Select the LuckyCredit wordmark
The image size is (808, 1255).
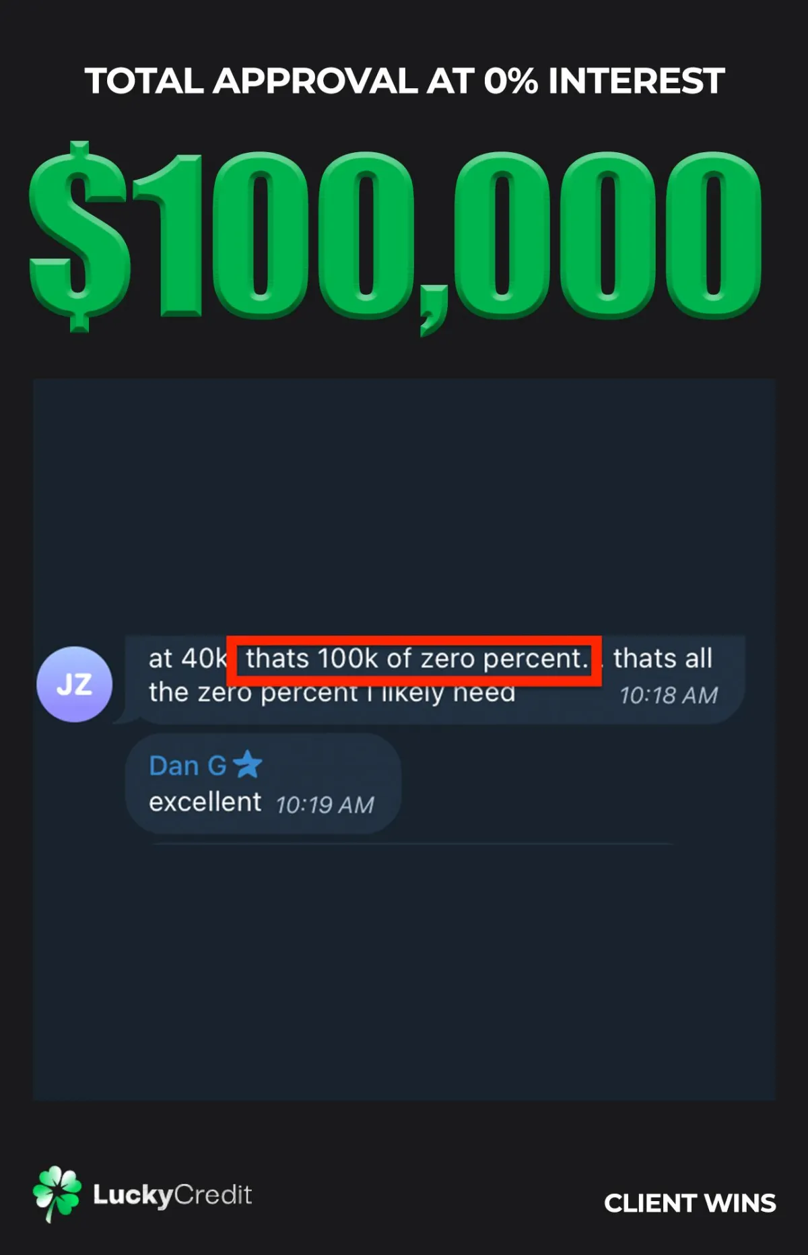pos(172,1195)
